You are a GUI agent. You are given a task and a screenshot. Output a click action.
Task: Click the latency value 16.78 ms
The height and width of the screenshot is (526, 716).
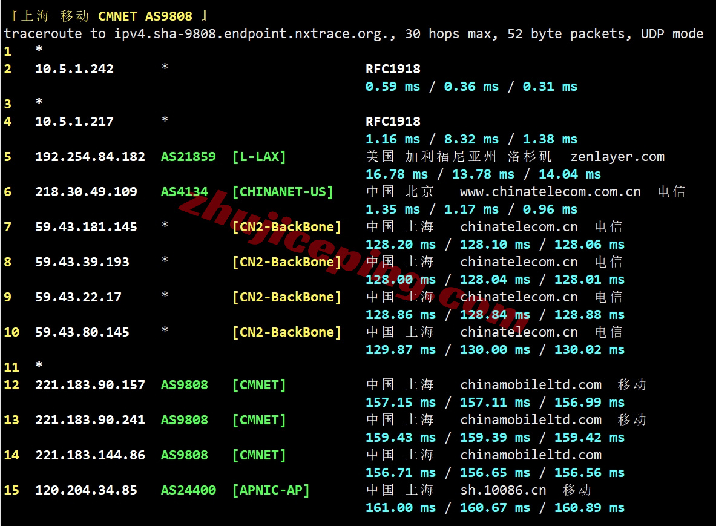[x=397, y=174]
